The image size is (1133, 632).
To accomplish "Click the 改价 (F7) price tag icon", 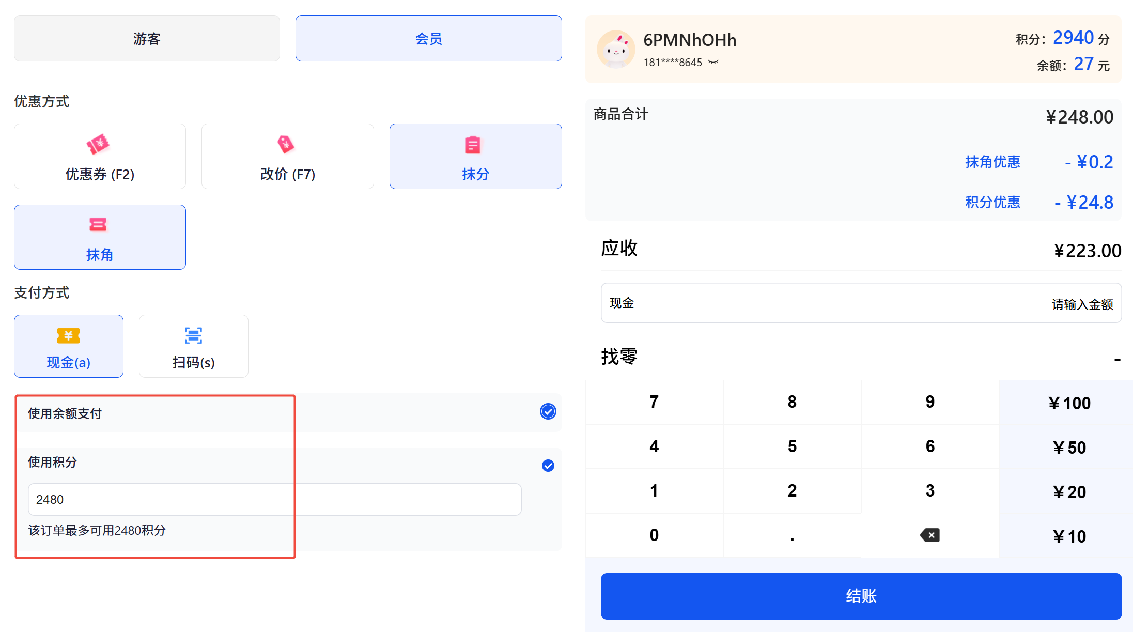I will (x=286, y=145).
